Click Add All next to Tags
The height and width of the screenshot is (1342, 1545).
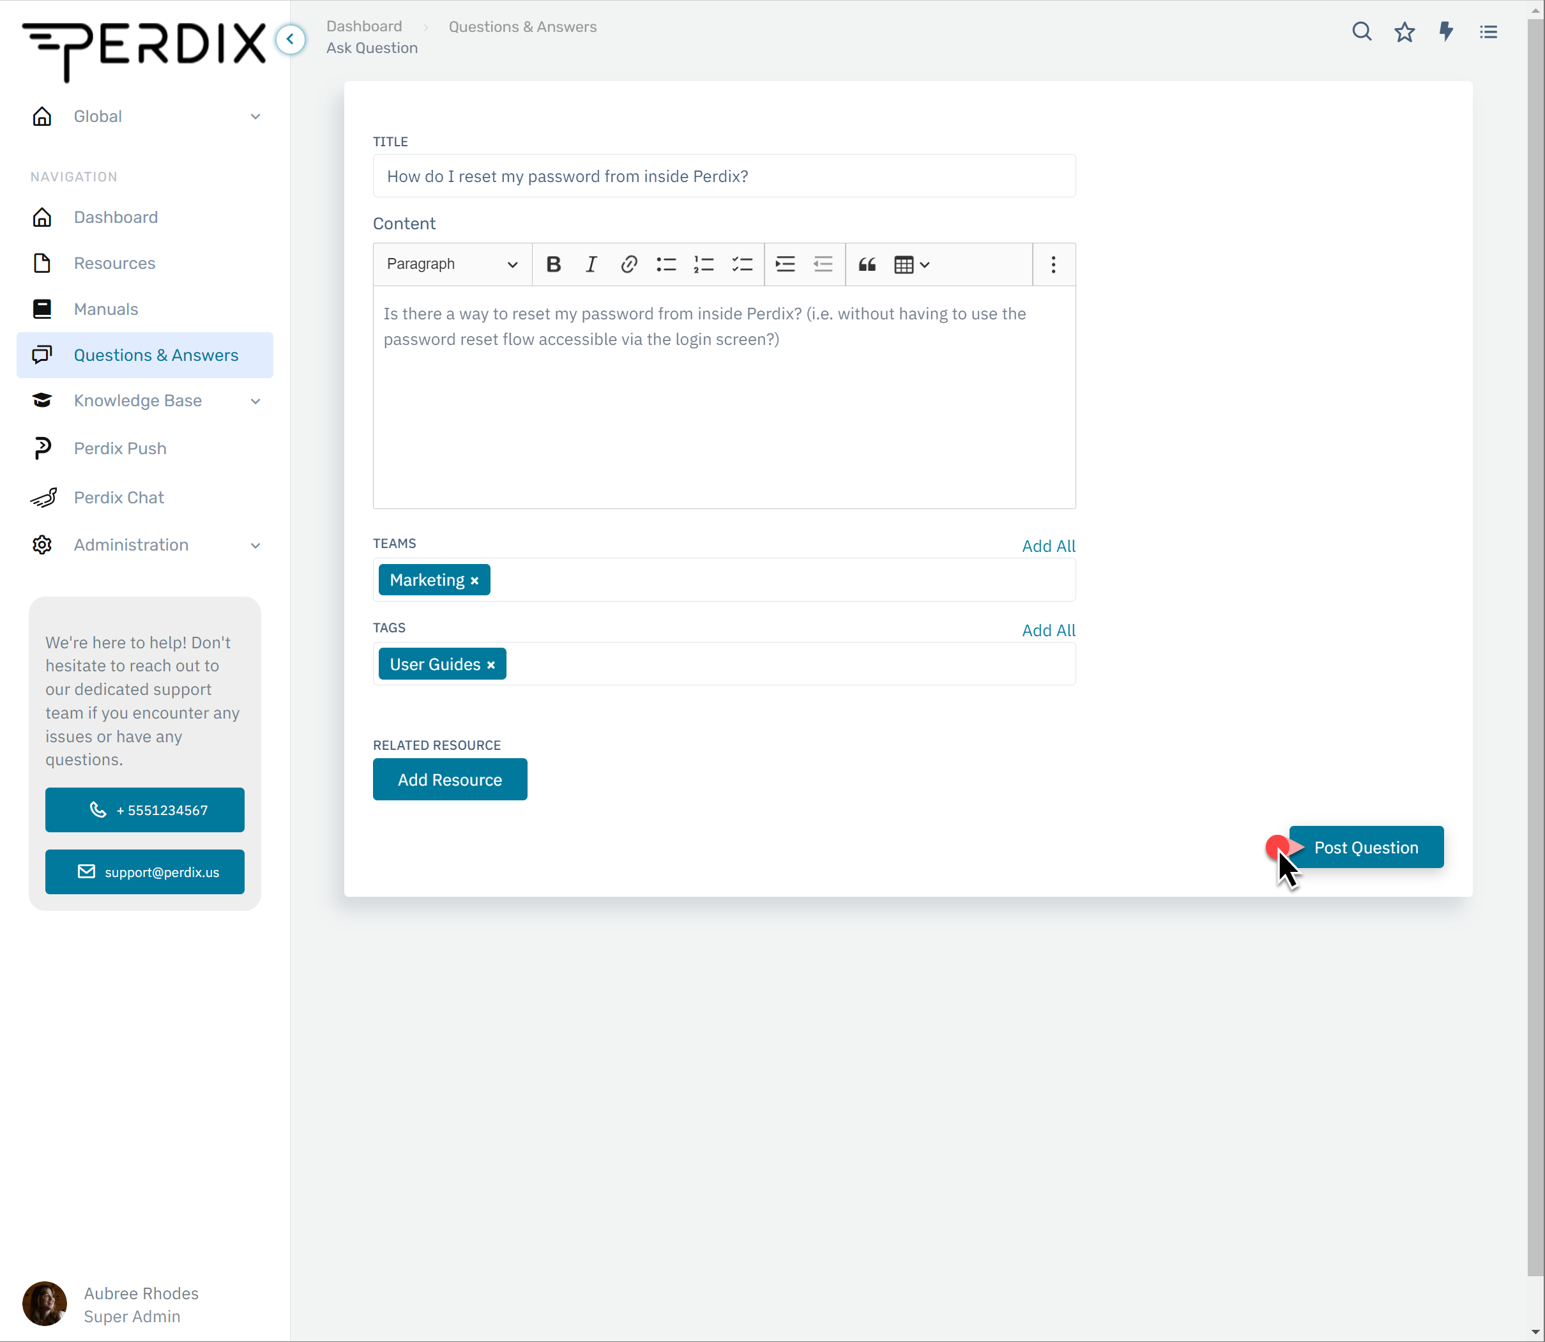click(x=1049, y=630)
